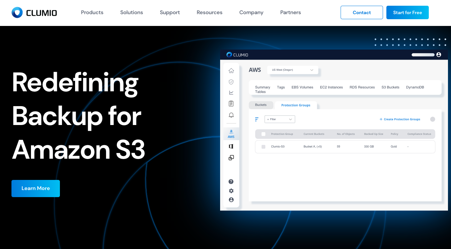The image size is (451, 249).
Task: Open the Filter dropdown
Action: (x=280, y=119)
